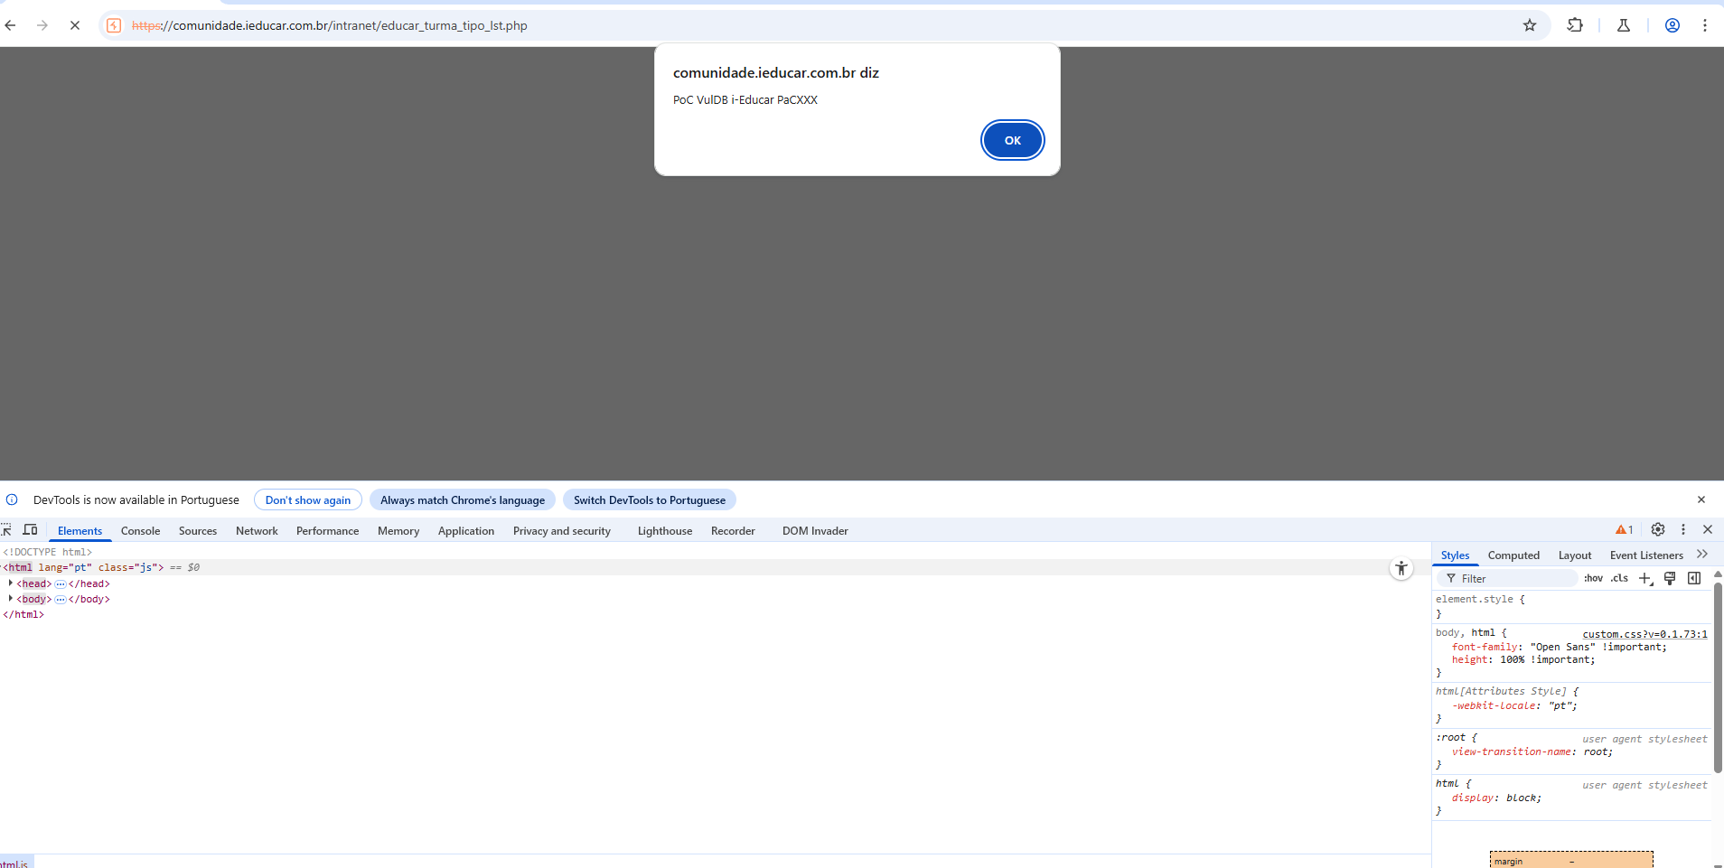
Task: Stop loading the page
Action: (x=75, y=25)
